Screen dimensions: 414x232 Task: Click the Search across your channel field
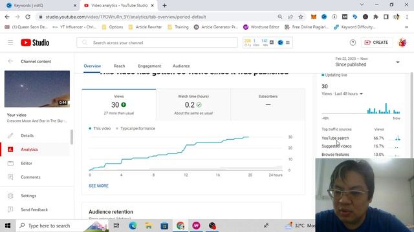point(157,43)
